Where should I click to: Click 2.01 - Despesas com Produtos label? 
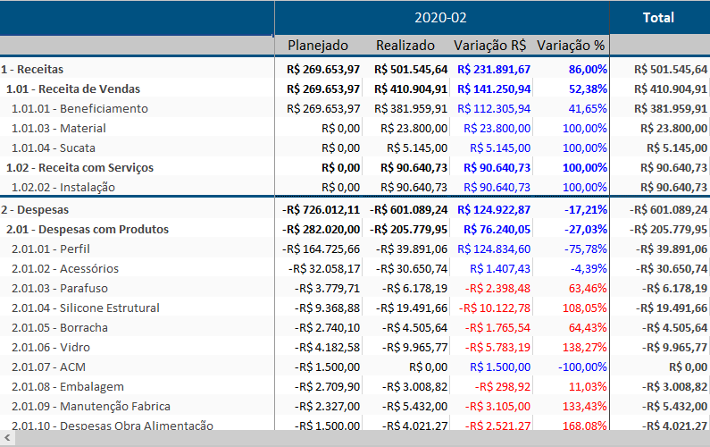click(x=87, y=229)
